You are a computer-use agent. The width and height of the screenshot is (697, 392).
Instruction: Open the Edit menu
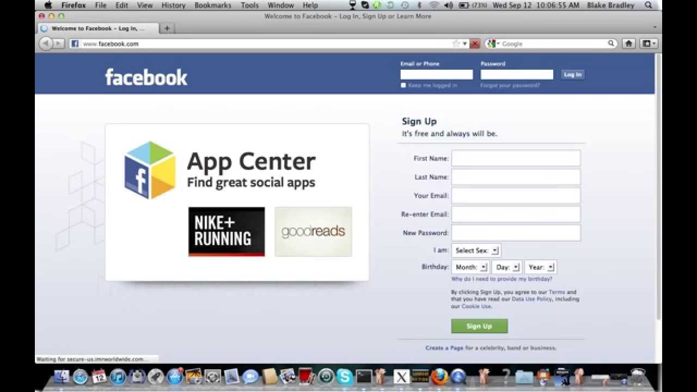pyautogui.click(x=122, y=5)
